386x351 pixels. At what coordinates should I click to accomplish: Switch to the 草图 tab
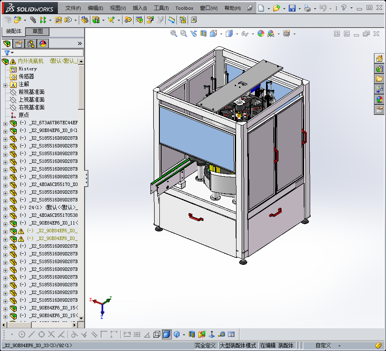point(38,31)
